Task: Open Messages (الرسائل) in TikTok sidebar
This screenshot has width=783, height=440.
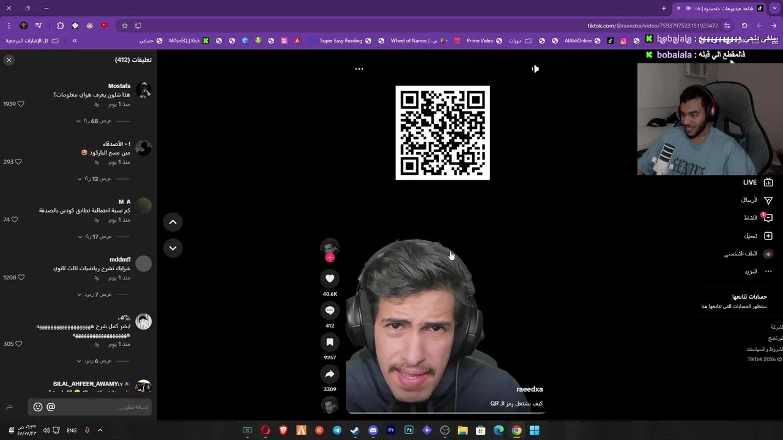Action: click(x=757, y=200)
